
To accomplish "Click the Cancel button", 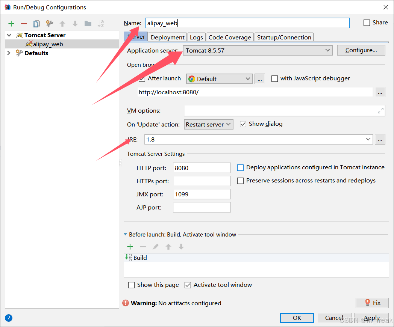I will coord(334,318).
